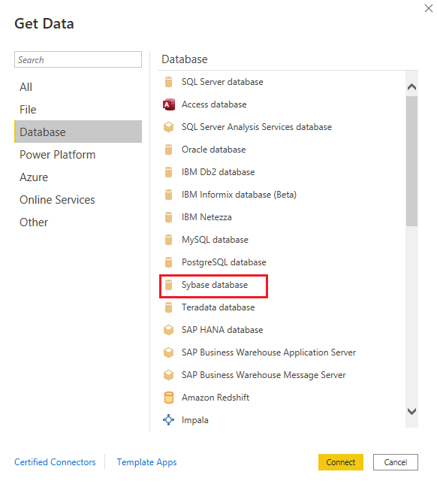Open the Power Platform category
This screenshot has width=437, height=484.
click(x=78, y=155)
